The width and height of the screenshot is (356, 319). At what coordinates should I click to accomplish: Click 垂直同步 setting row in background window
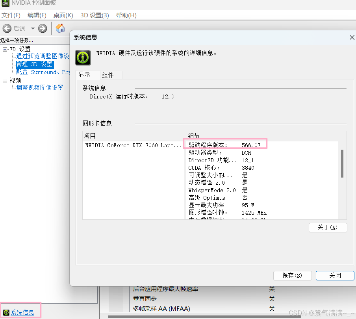click(204, 299)
